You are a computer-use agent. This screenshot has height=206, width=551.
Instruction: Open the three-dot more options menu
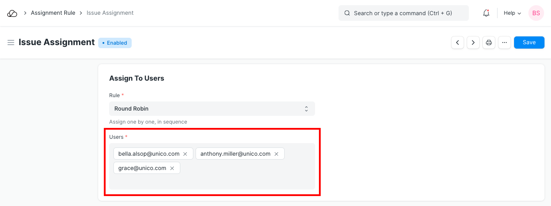pos(505,43)
